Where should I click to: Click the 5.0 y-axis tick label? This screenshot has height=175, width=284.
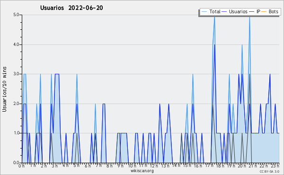(x=16, y=15)
